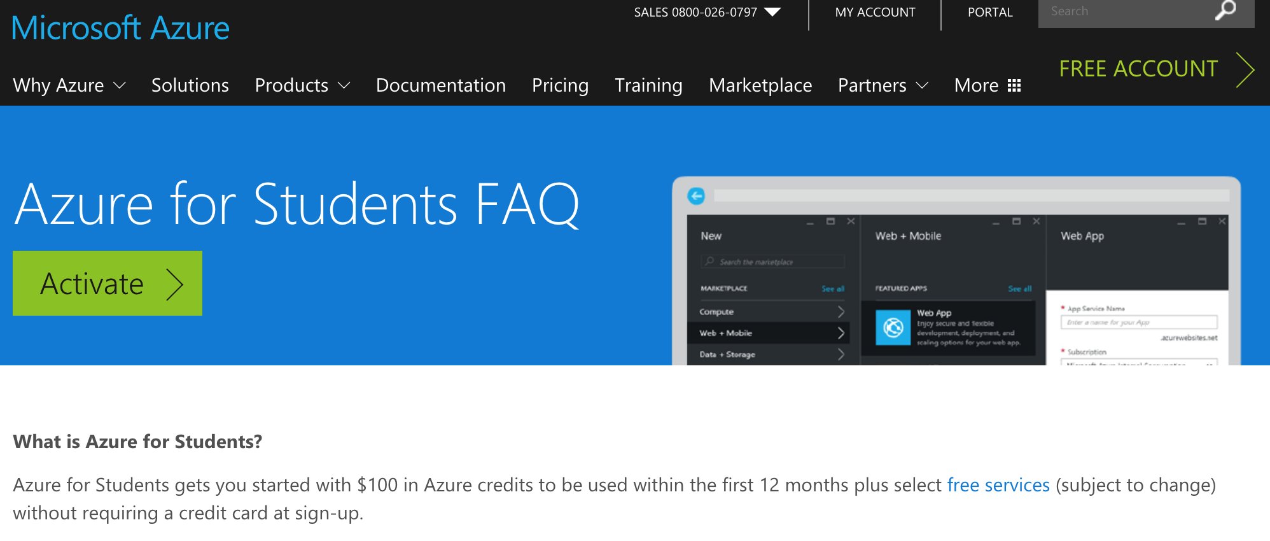1270x541 pixels.
Task: Go to the Documentation page
Action: coord(441,85)
